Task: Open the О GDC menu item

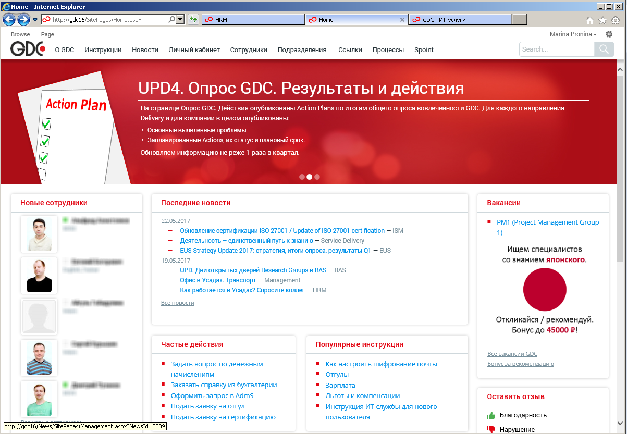Action: [x=65, y=50]
